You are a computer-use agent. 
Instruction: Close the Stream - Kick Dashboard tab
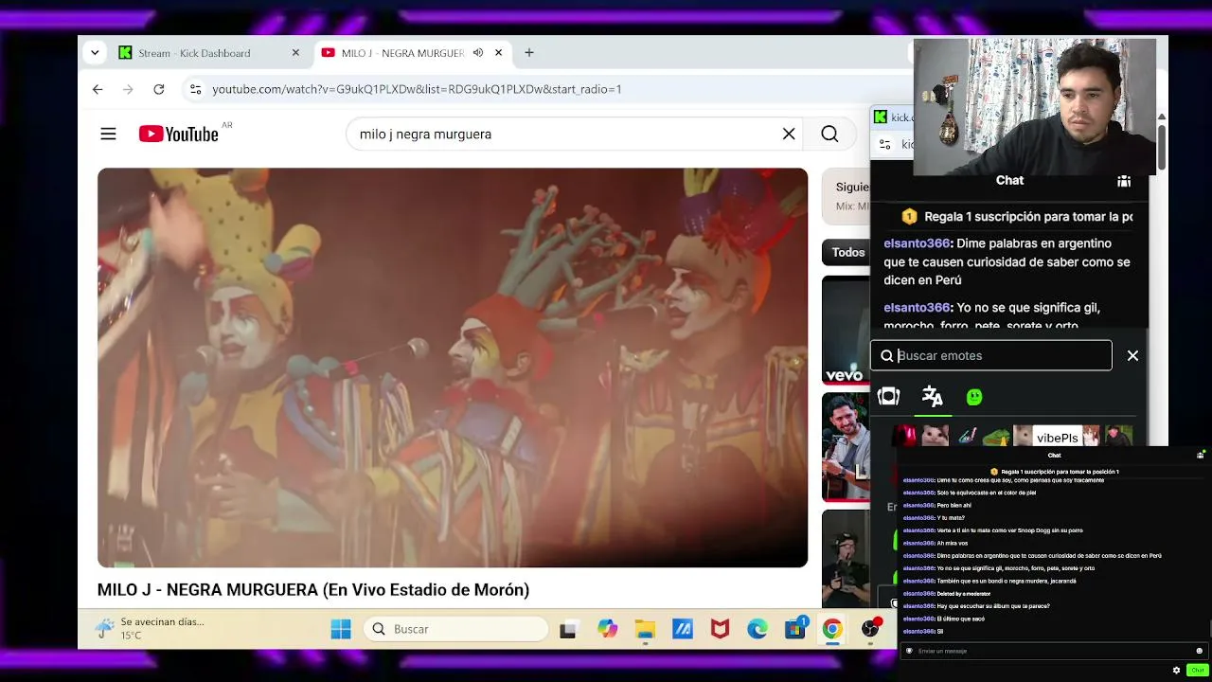[x=295, y=53]
